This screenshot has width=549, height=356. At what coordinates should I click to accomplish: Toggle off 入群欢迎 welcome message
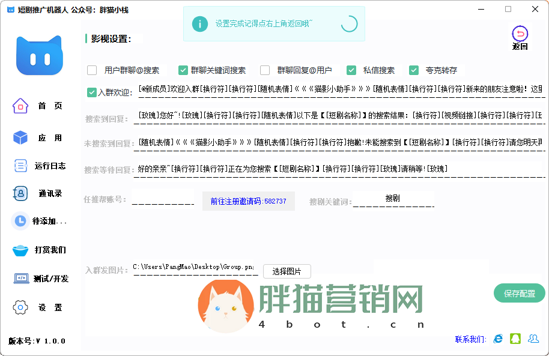click(91, 92)
